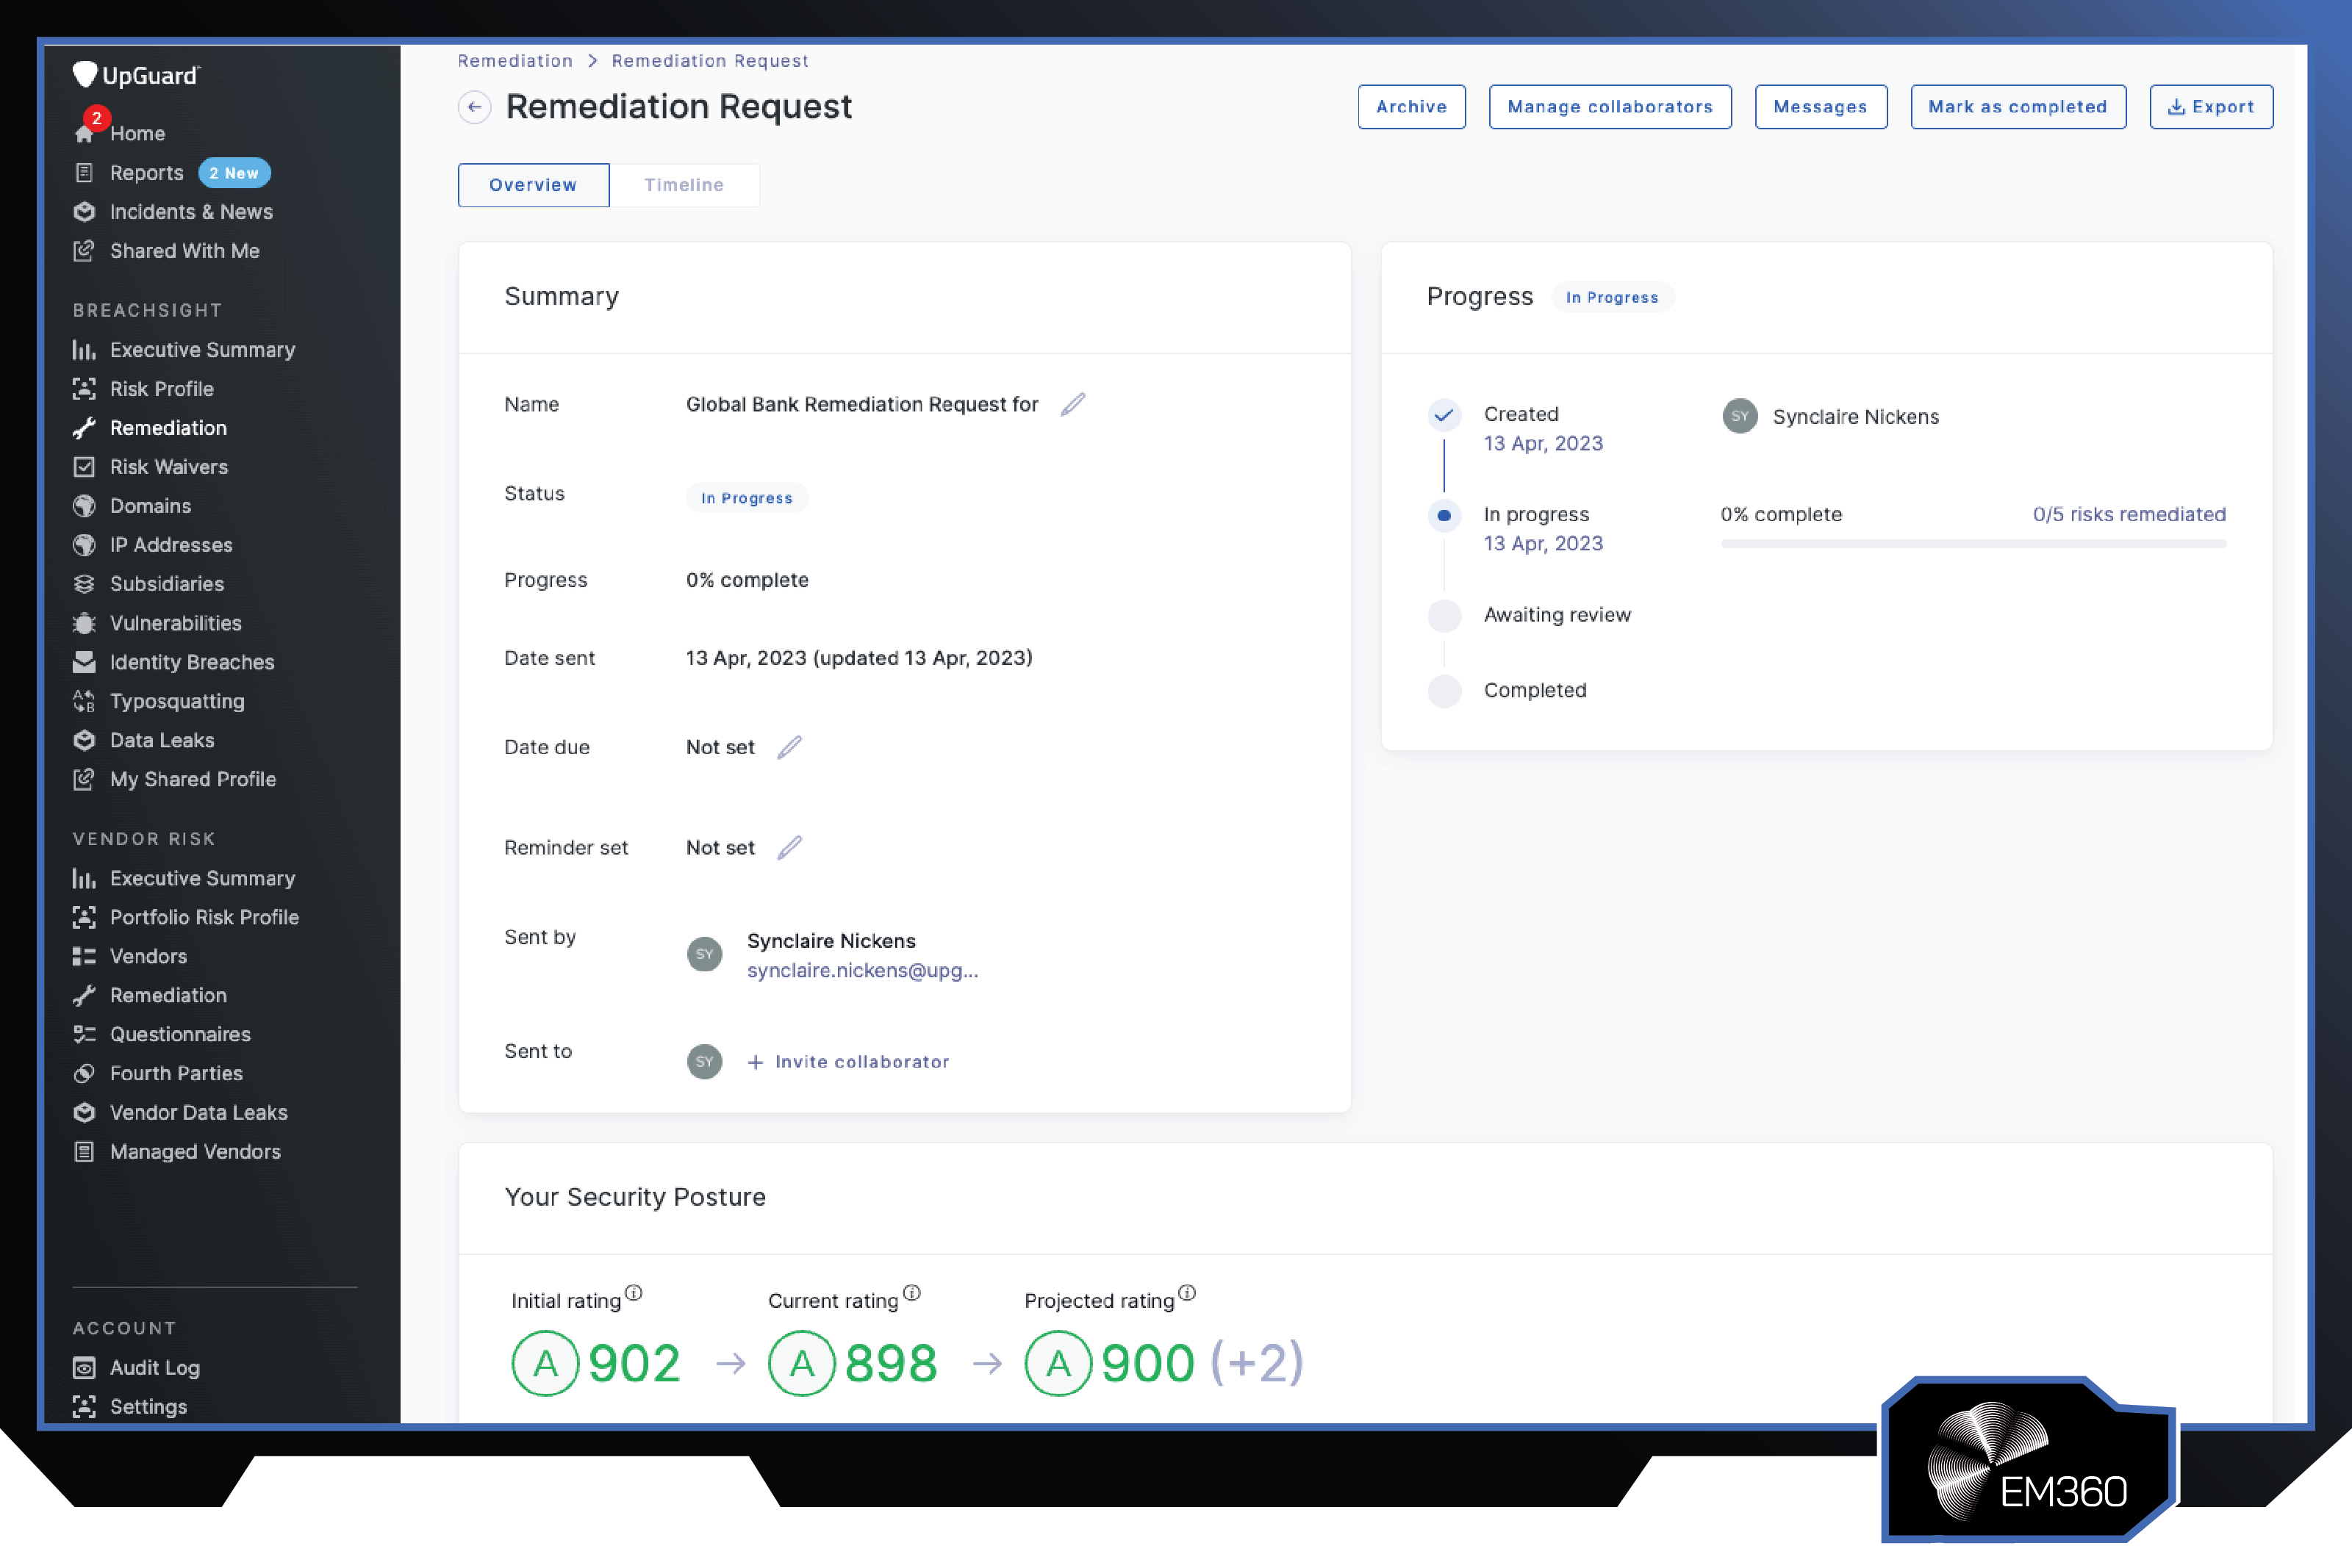Click the 898 current rating score
The height and width of the screenshot is (1568, 2352).
(x=890, y=1363)
